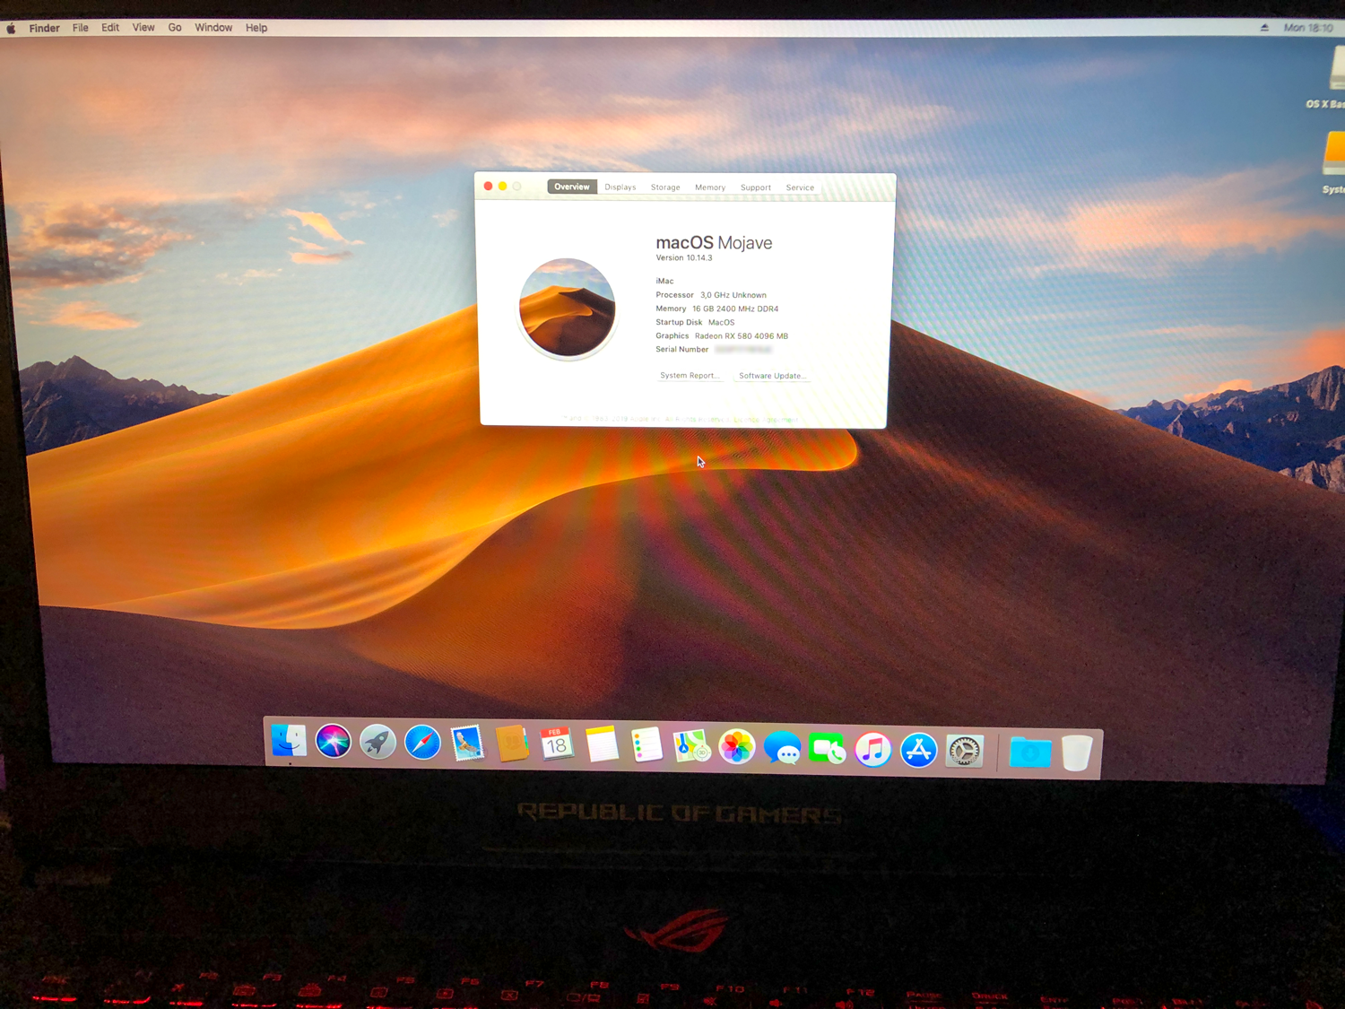The height and width of the screenshot is (1009, 1345).
Task: Open Photos pinwheel icon
Action: (x=737, y=747)
